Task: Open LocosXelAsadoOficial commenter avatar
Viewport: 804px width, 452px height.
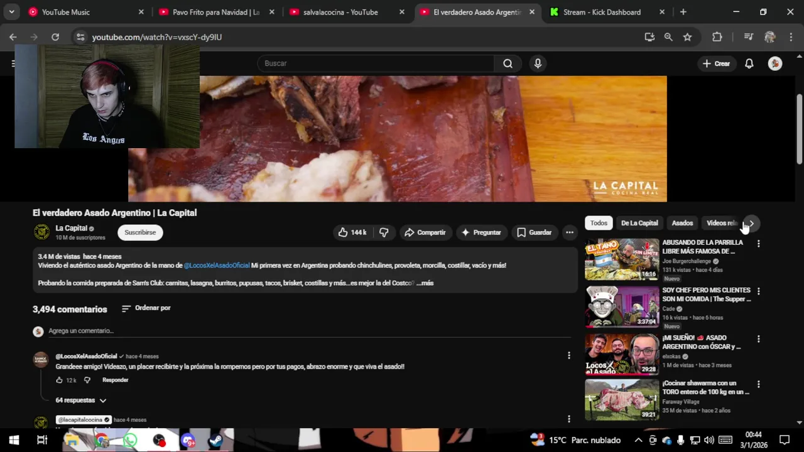Action: (41, 360)
